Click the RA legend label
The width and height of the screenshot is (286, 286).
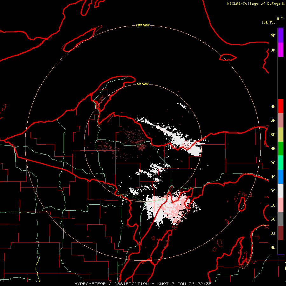[x=273, y=163]
